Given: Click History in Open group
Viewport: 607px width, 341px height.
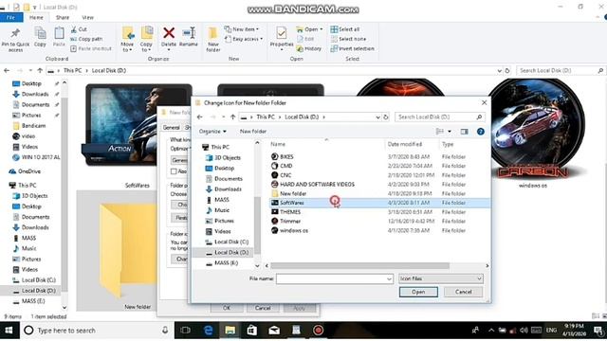Looking at the screenshot, I should [x=309, y=48].
